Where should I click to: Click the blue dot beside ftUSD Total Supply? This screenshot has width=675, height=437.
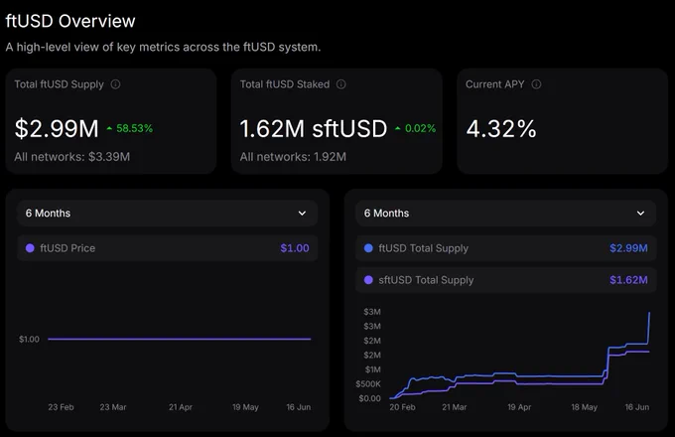(368, 248)
